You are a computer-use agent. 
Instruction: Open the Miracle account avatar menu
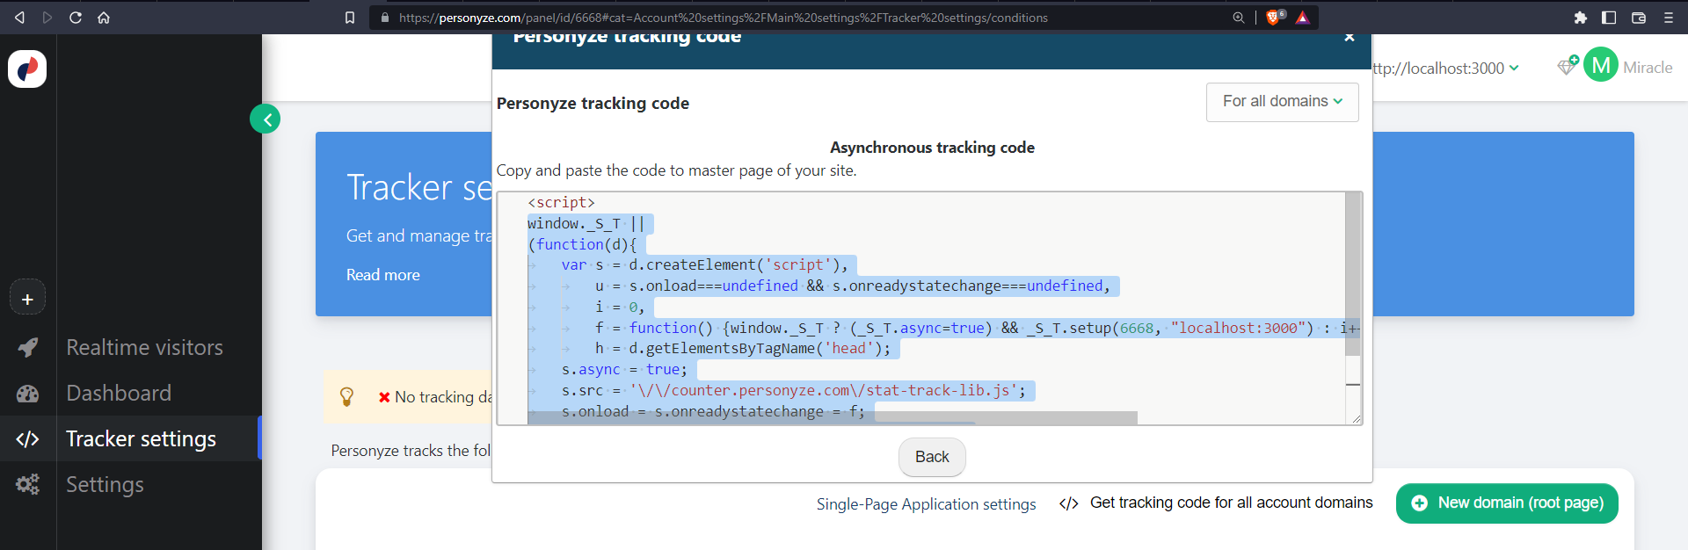tap(1601, 65)
